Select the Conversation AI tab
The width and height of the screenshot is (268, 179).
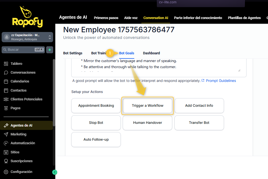156,18
